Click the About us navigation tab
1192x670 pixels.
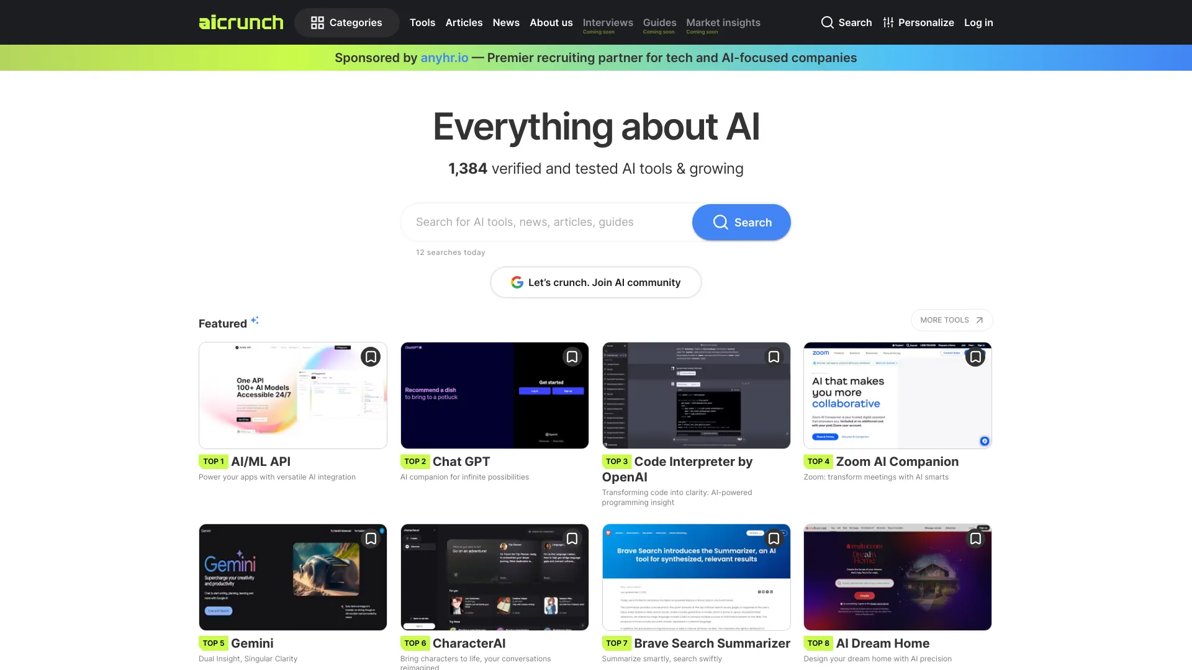[x=551, y=22]
